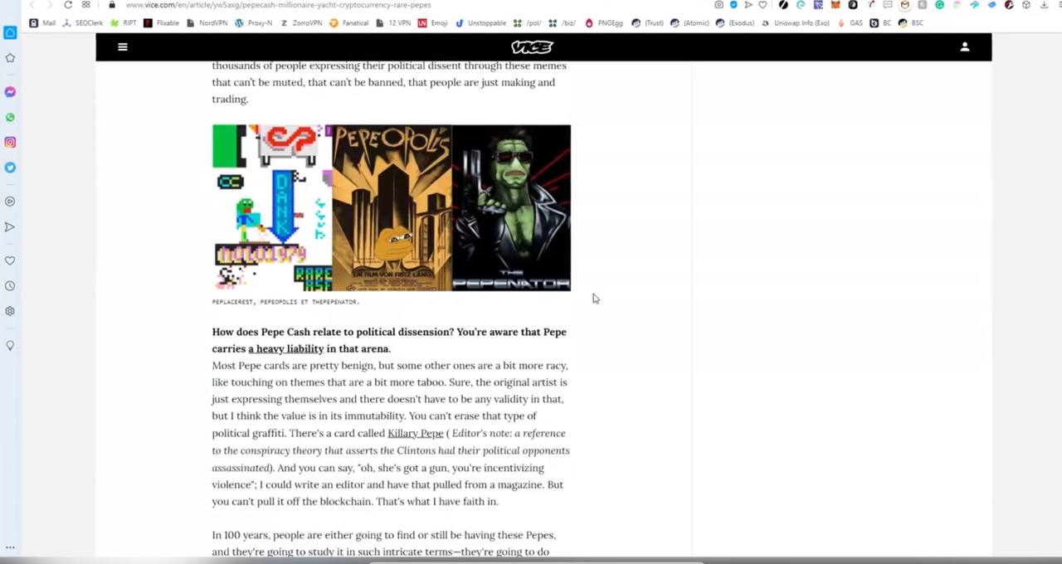Open the Player icon in sidebar
The width and height of the screenshot is (1062, 564).
coord(10,202)
